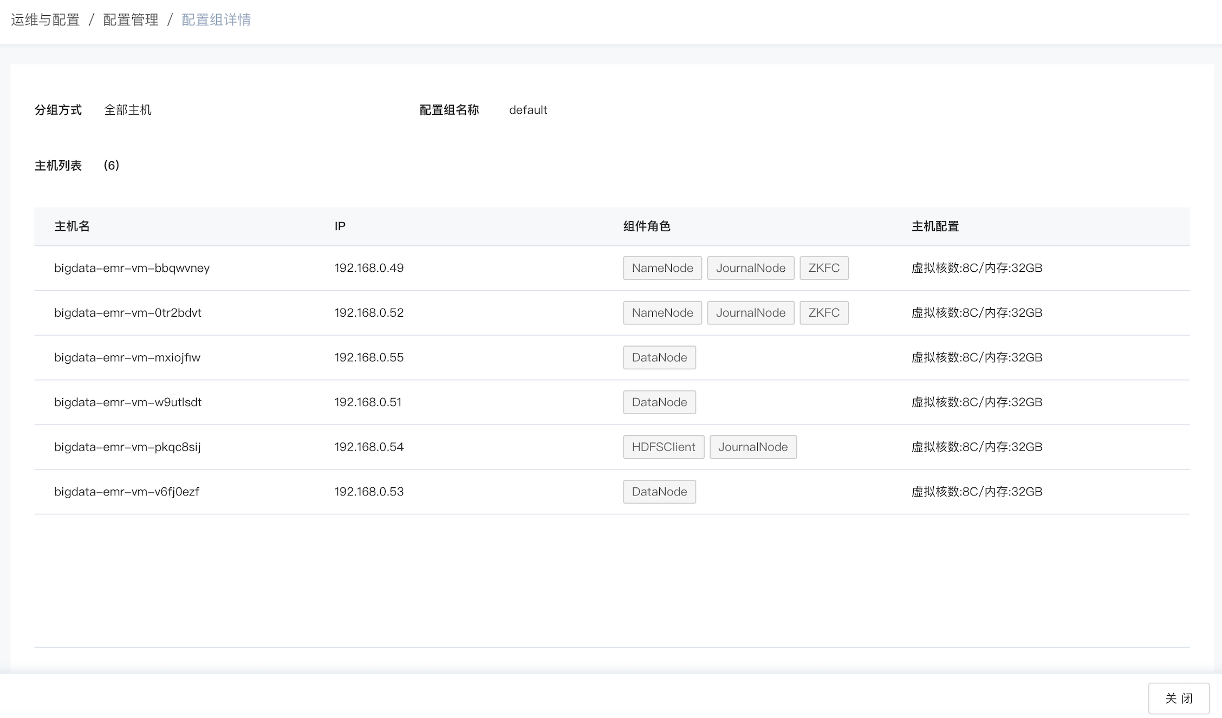1222x718 pixels.
Task: Click host config for pkqc8sij row
Action: [x=977, y=447]
